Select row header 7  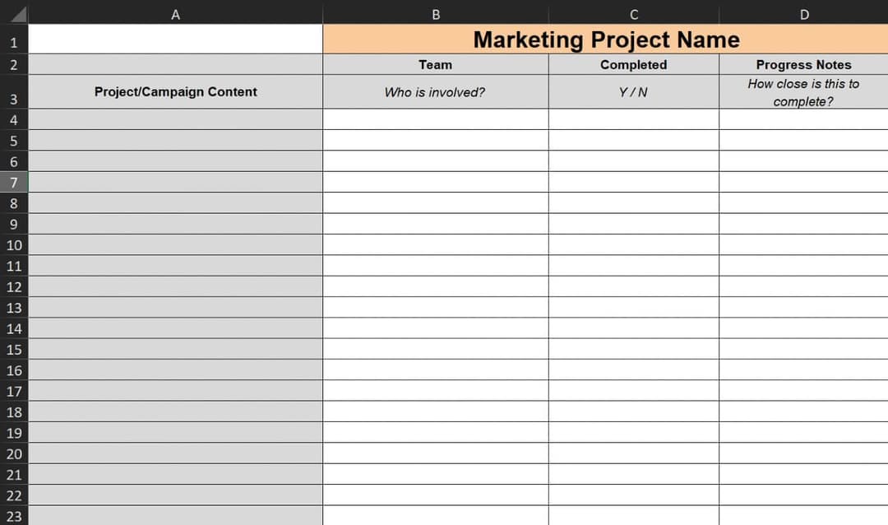[13, 182]
